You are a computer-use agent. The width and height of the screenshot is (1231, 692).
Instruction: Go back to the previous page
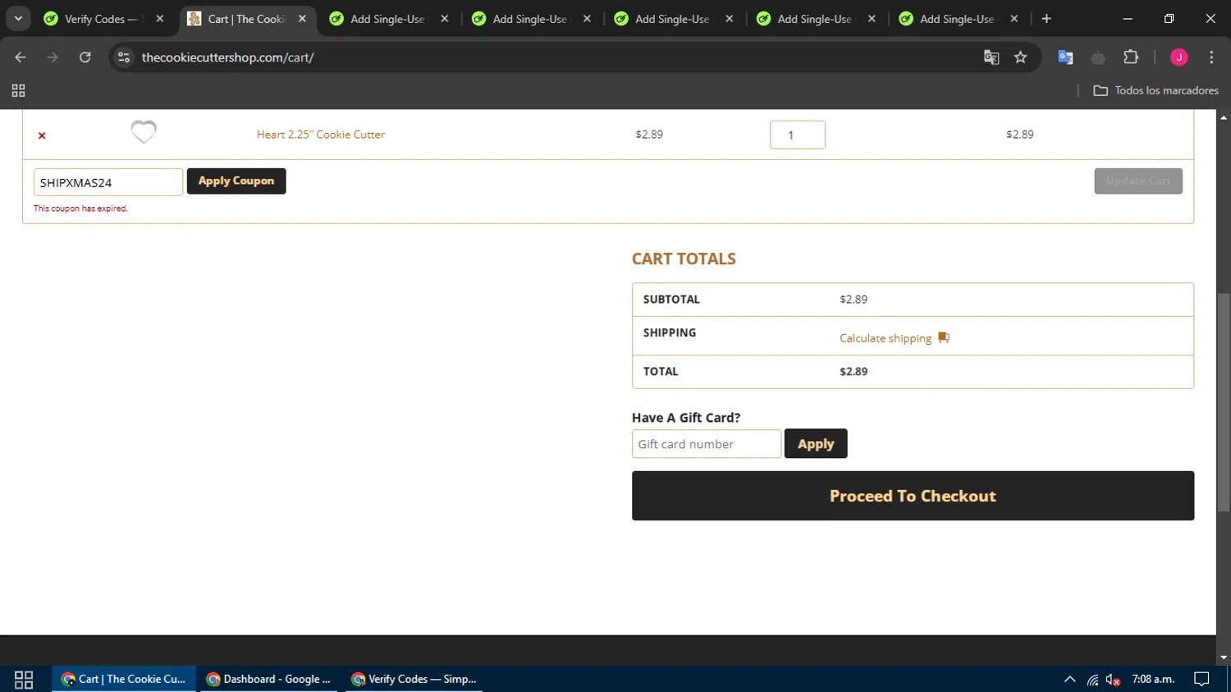click(21, 57)
